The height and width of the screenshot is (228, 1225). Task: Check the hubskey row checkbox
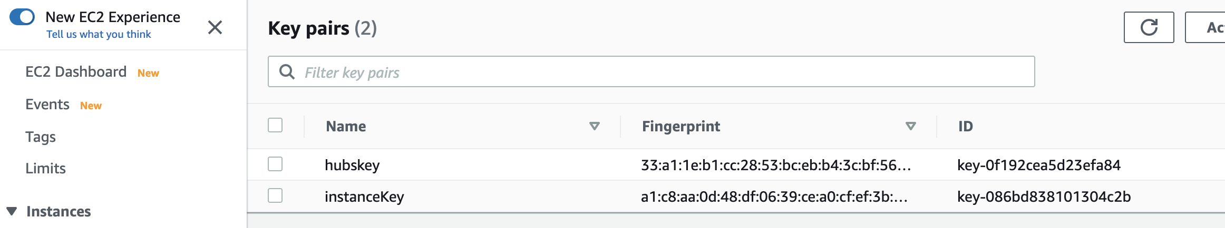tap(275, 164)
